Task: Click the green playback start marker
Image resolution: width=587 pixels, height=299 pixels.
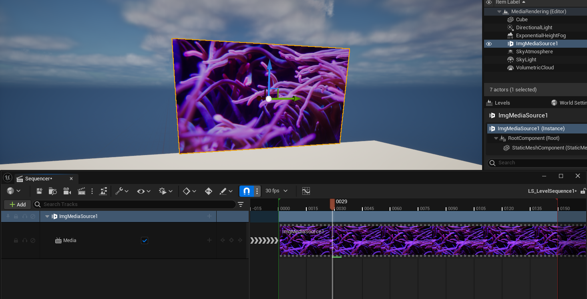Action: 279,200
